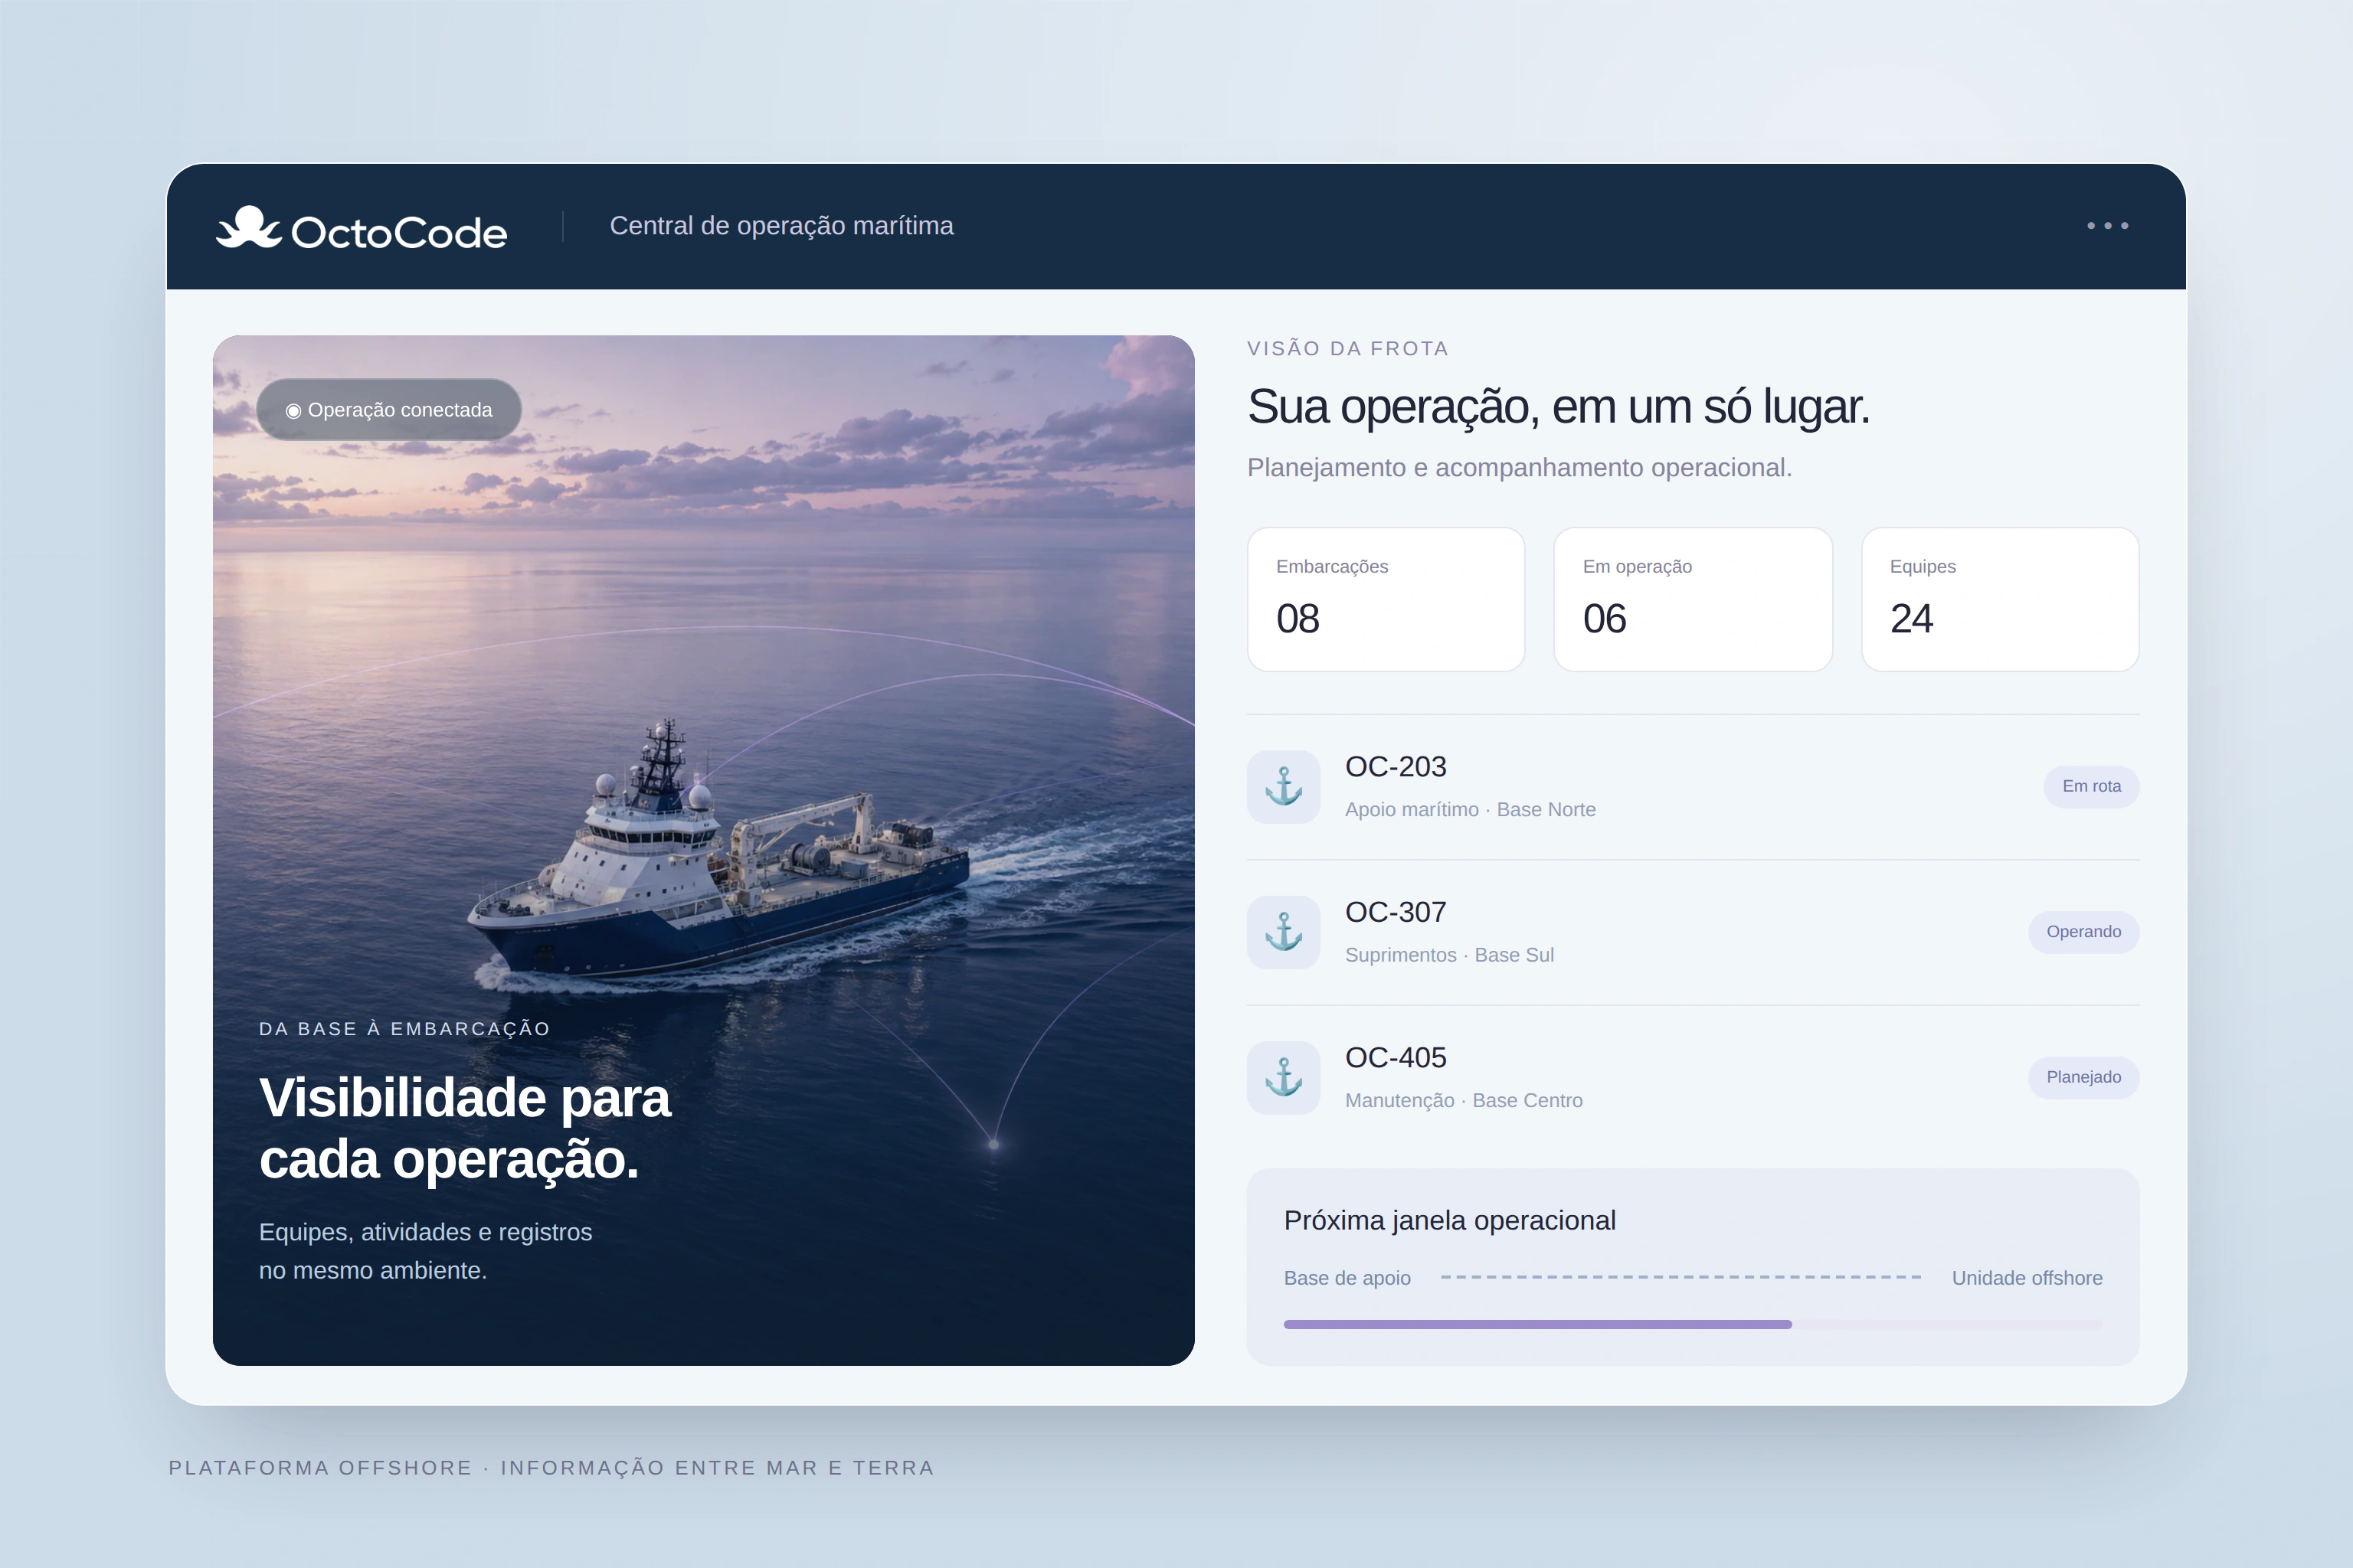Click the Apoio marítimo · Base Norte subtitle
Image resolution: width=2353 pixels, height=1568 pixels.
[1470, 810]
